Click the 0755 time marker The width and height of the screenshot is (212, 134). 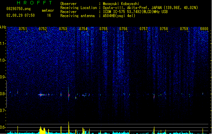pos(103,29)
